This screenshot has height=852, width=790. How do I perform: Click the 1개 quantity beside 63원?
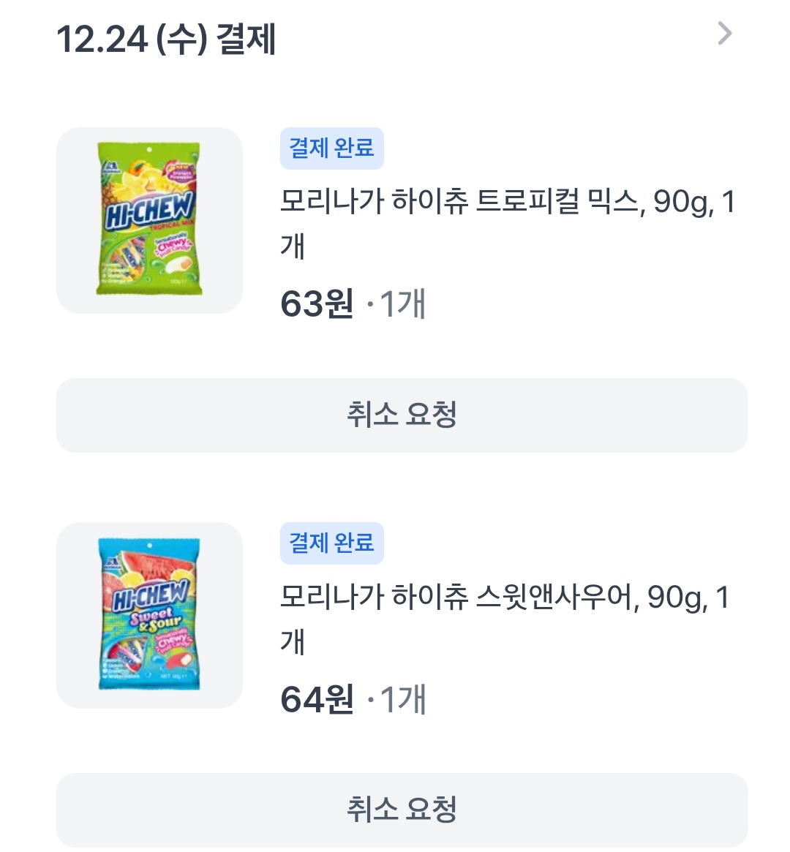pyautogui.click(x=402, y=304)
